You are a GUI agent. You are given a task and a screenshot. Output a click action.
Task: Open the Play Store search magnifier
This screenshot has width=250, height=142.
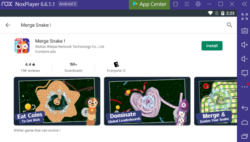pos(229,25)
